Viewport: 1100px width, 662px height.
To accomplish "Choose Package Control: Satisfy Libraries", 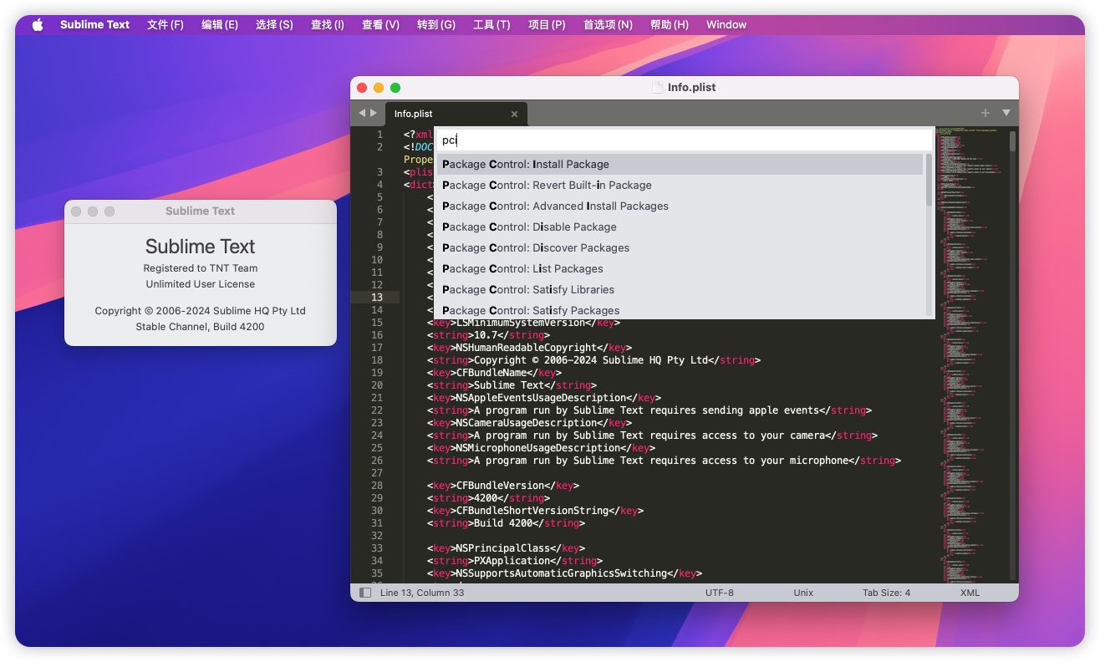I will 680,289.
